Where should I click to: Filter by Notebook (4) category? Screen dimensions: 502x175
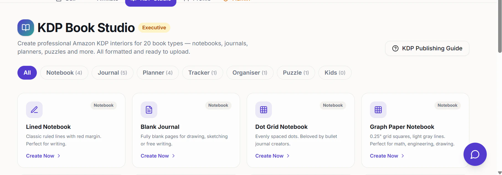click(64, 73)
